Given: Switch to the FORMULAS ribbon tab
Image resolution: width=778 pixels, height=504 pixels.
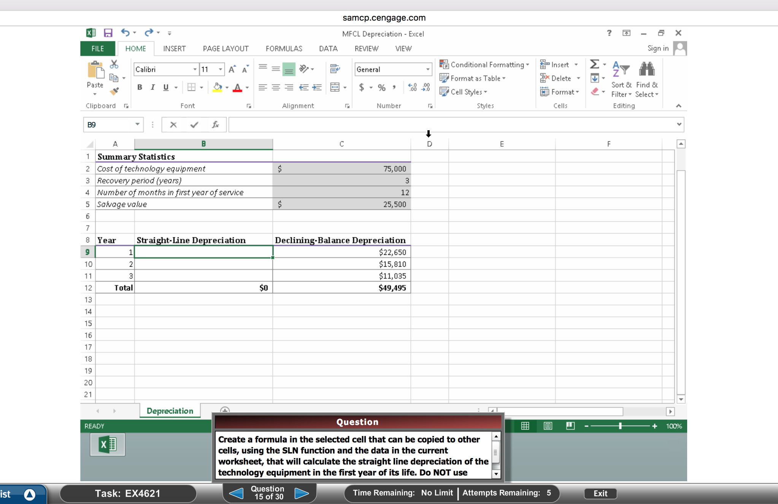Looking at the screenshot, I should (x=284, y=48).
